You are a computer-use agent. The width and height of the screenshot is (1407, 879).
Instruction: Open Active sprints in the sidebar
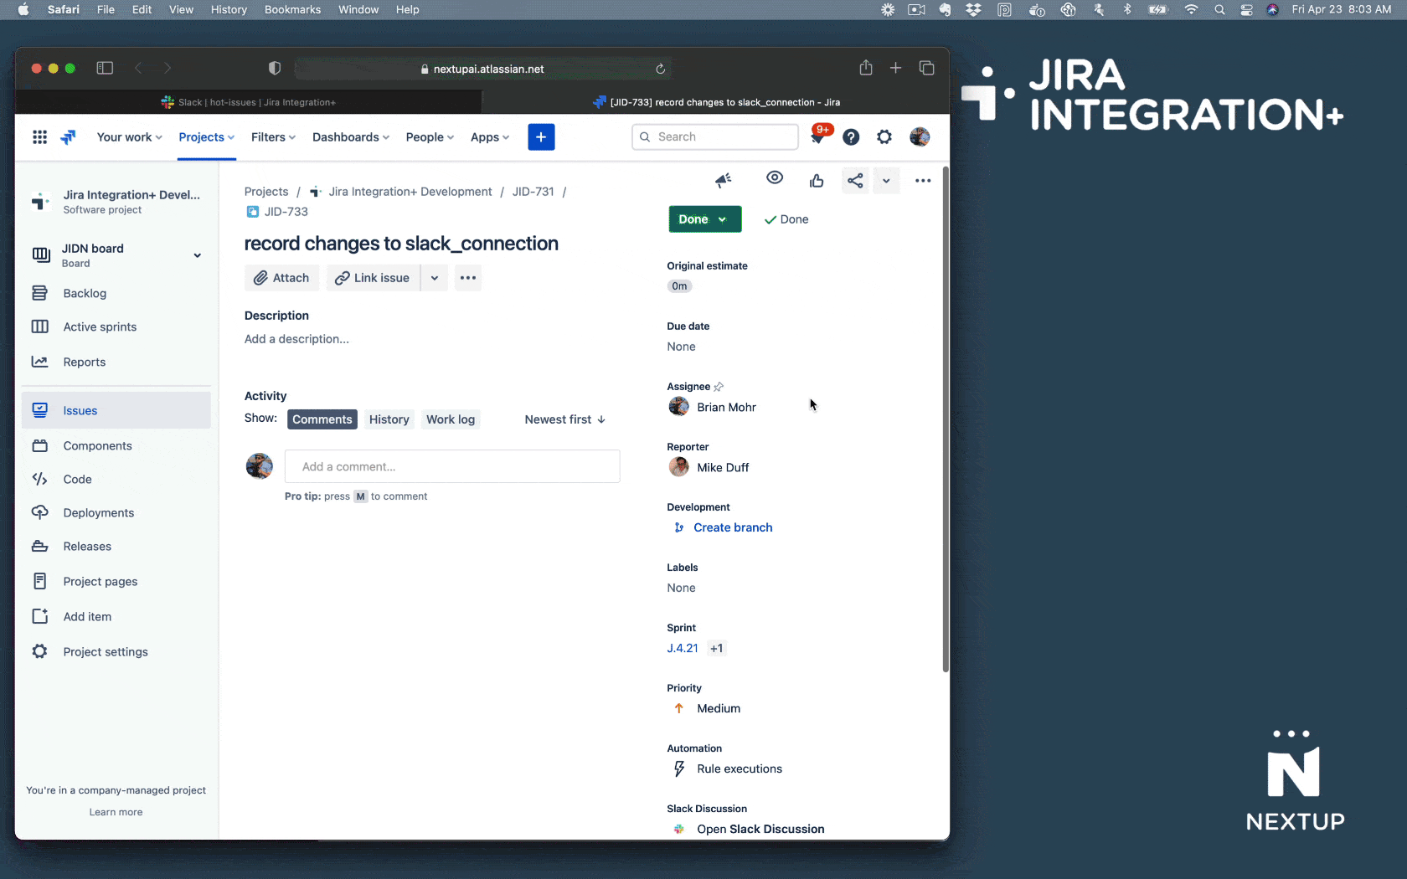116,326
